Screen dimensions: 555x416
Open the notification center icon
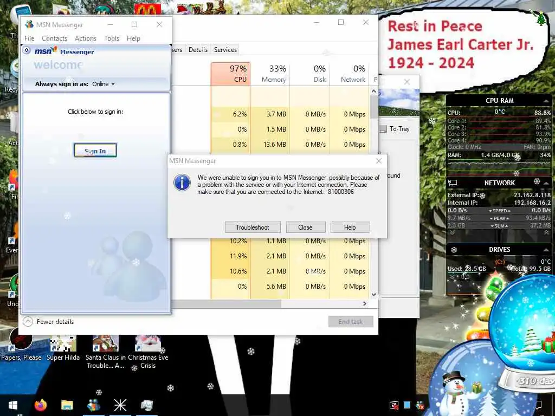[x=539, y=405]
